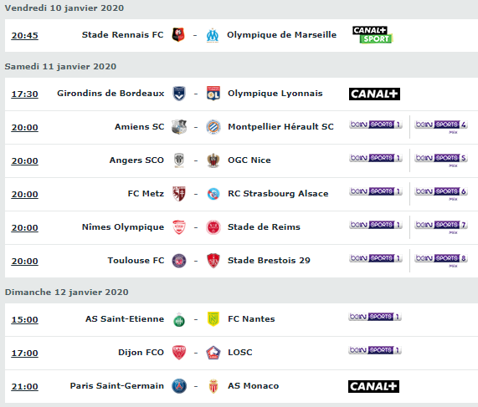The height and width of the screenshot is (407, 478).
Task: Click the Girondins de Bordeaux crest
Action: pos(179,94)
